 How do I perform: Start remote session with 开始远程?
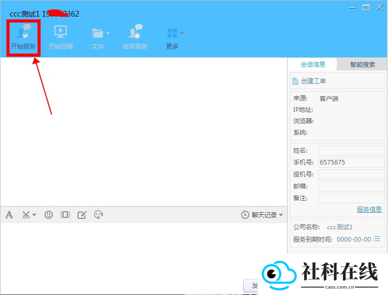click(x=61, y=37)
